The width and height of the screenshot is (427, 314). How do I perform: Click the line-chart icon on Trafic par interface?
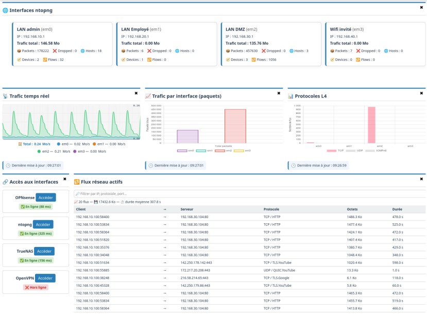tap(149, 96)
